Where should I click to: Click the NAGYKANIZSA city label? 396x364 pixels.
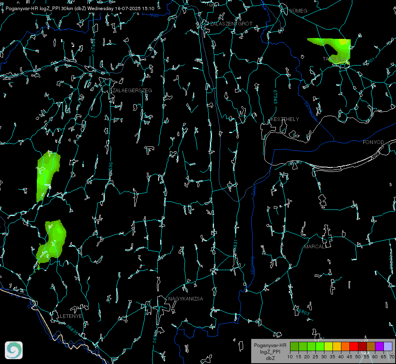[x=186, y=298]
